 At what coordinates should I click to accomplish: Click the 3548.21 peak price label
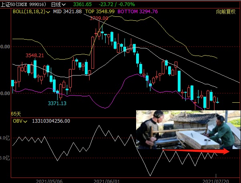[35, 56]
